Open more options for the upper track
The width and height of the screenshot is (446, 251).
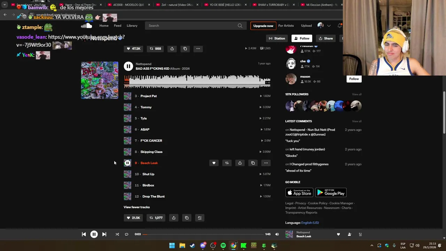[198, 48]
